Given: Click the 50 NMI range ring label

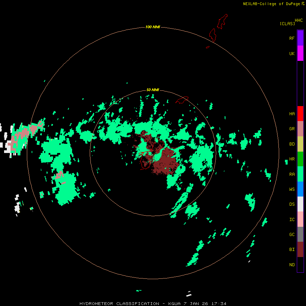Looking at the screenshot, I should tap(153, 90).
